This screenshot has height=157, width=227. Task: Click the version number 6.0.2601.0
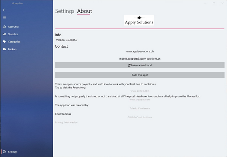[72, 40]
